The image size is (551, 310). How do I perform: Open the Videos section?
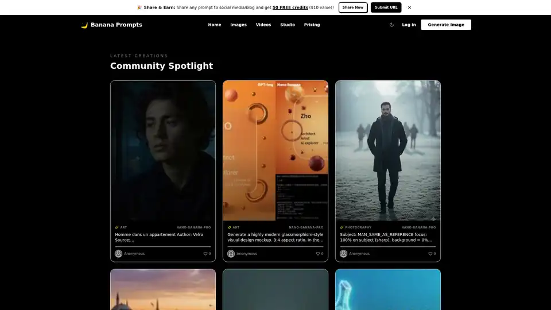(263, 25)
